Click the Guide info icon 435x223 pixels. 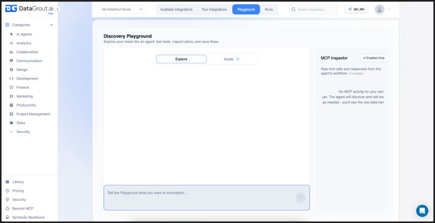pyautogui.click(x=237, y=59)
